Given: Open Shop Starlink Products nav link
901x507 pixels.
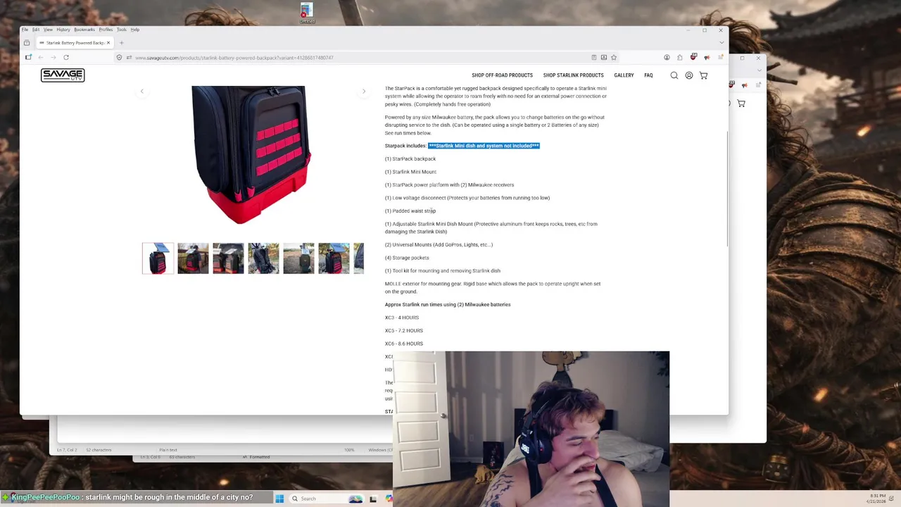Looking at the screenshot, I should click(573, 75).
